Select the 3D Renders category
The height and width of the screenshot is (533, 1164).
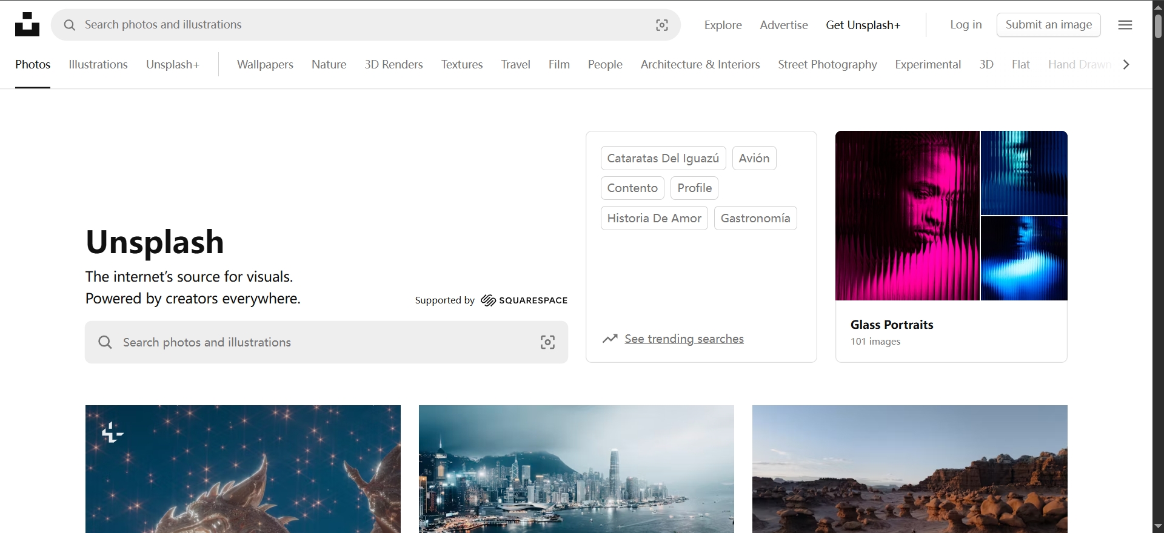pos(394,64)
